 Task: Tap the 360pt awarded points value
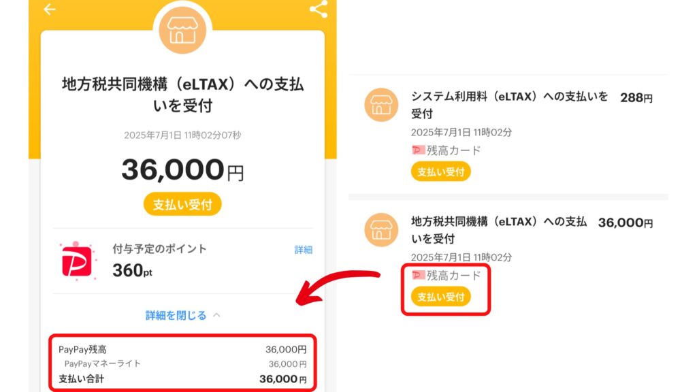(133, 270)
